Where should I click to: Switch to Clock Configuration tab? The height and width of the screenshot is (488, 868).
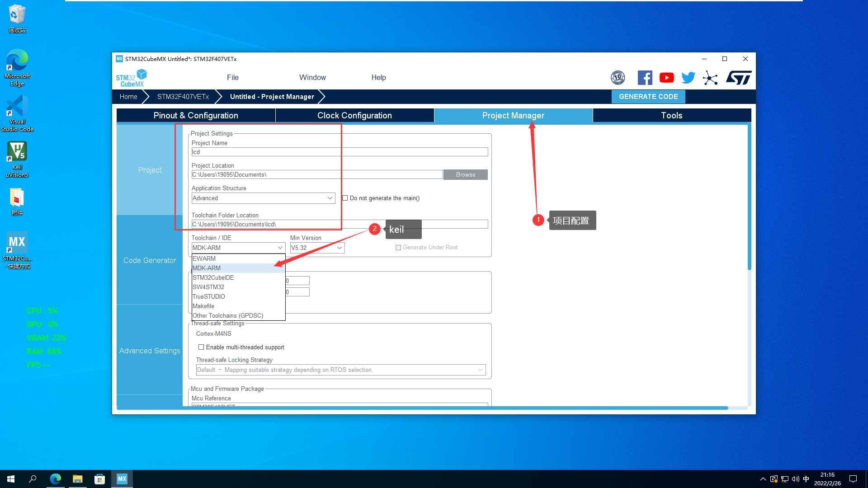coord(354,115)
